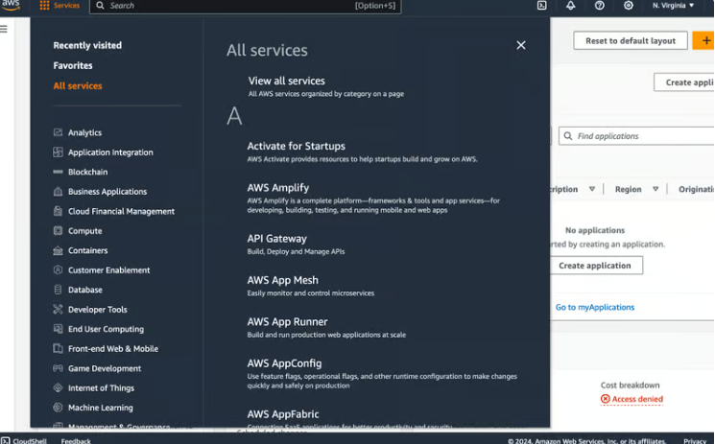Click the Front-end Web & Mobile icon
This screenshot has width=715, height=444.
point(58,348)
